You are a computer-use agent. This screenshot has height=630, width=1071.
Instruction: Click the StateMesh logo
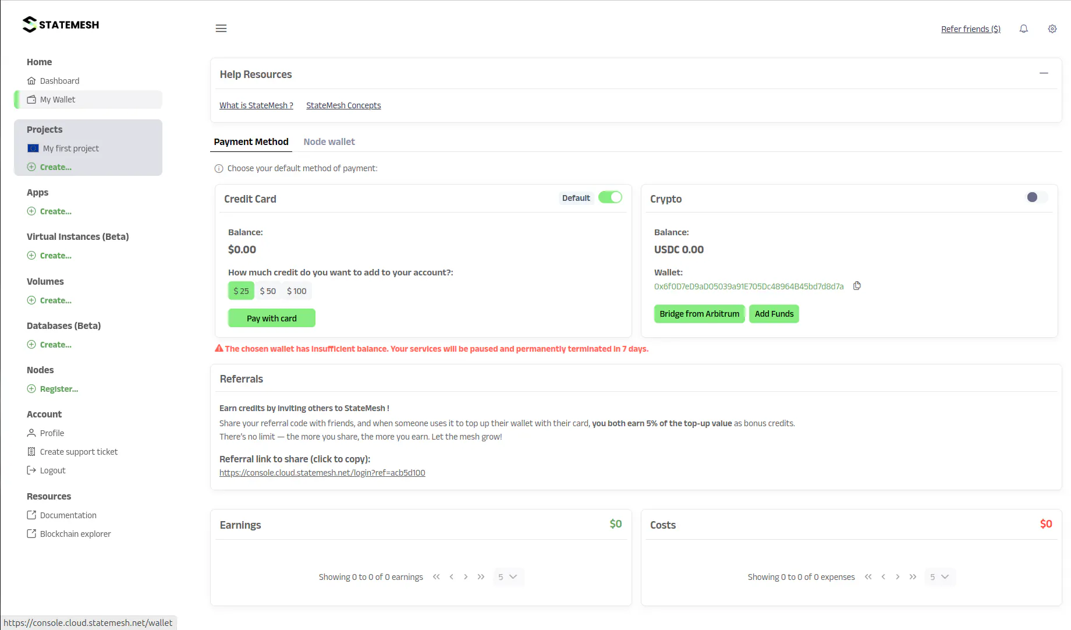click(x=61, y=24)
